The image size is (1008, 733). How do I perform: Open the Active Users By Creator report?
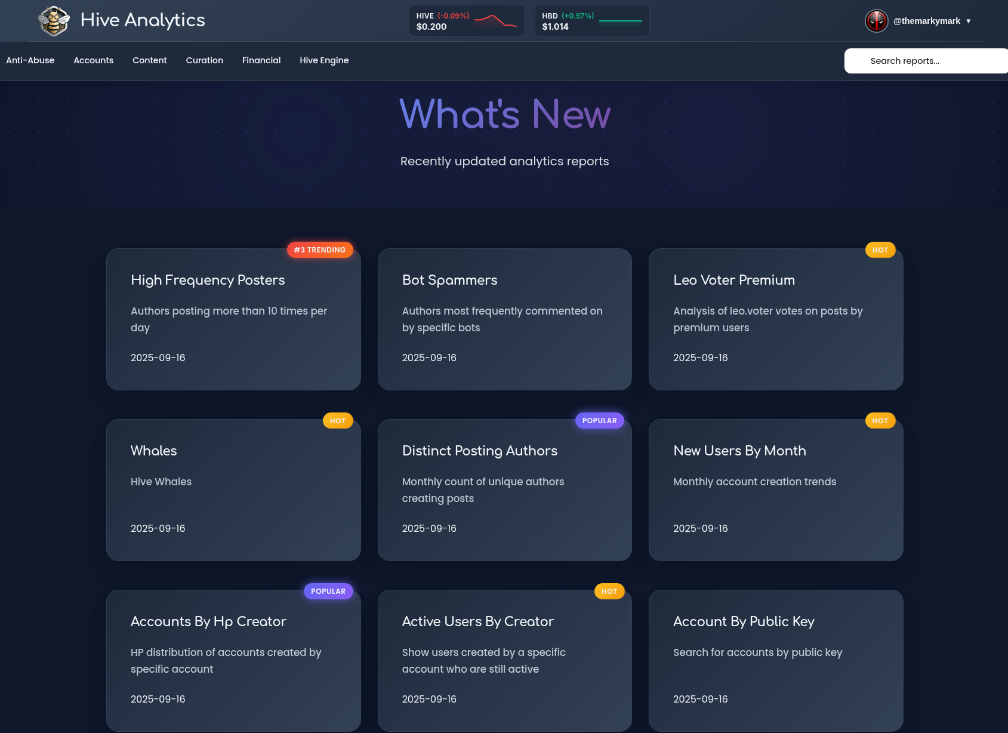click(x=504, y=660)
